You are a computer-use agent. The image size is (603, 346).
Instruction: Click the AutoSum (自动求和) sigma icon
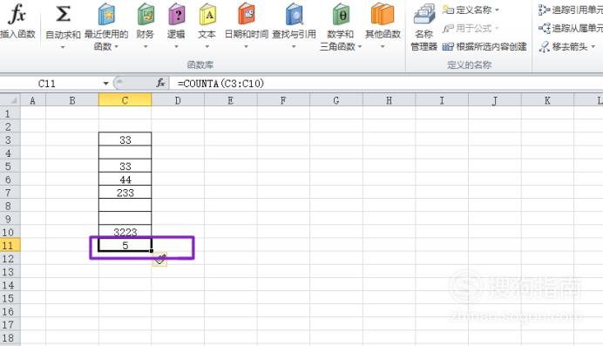[63, 14]
